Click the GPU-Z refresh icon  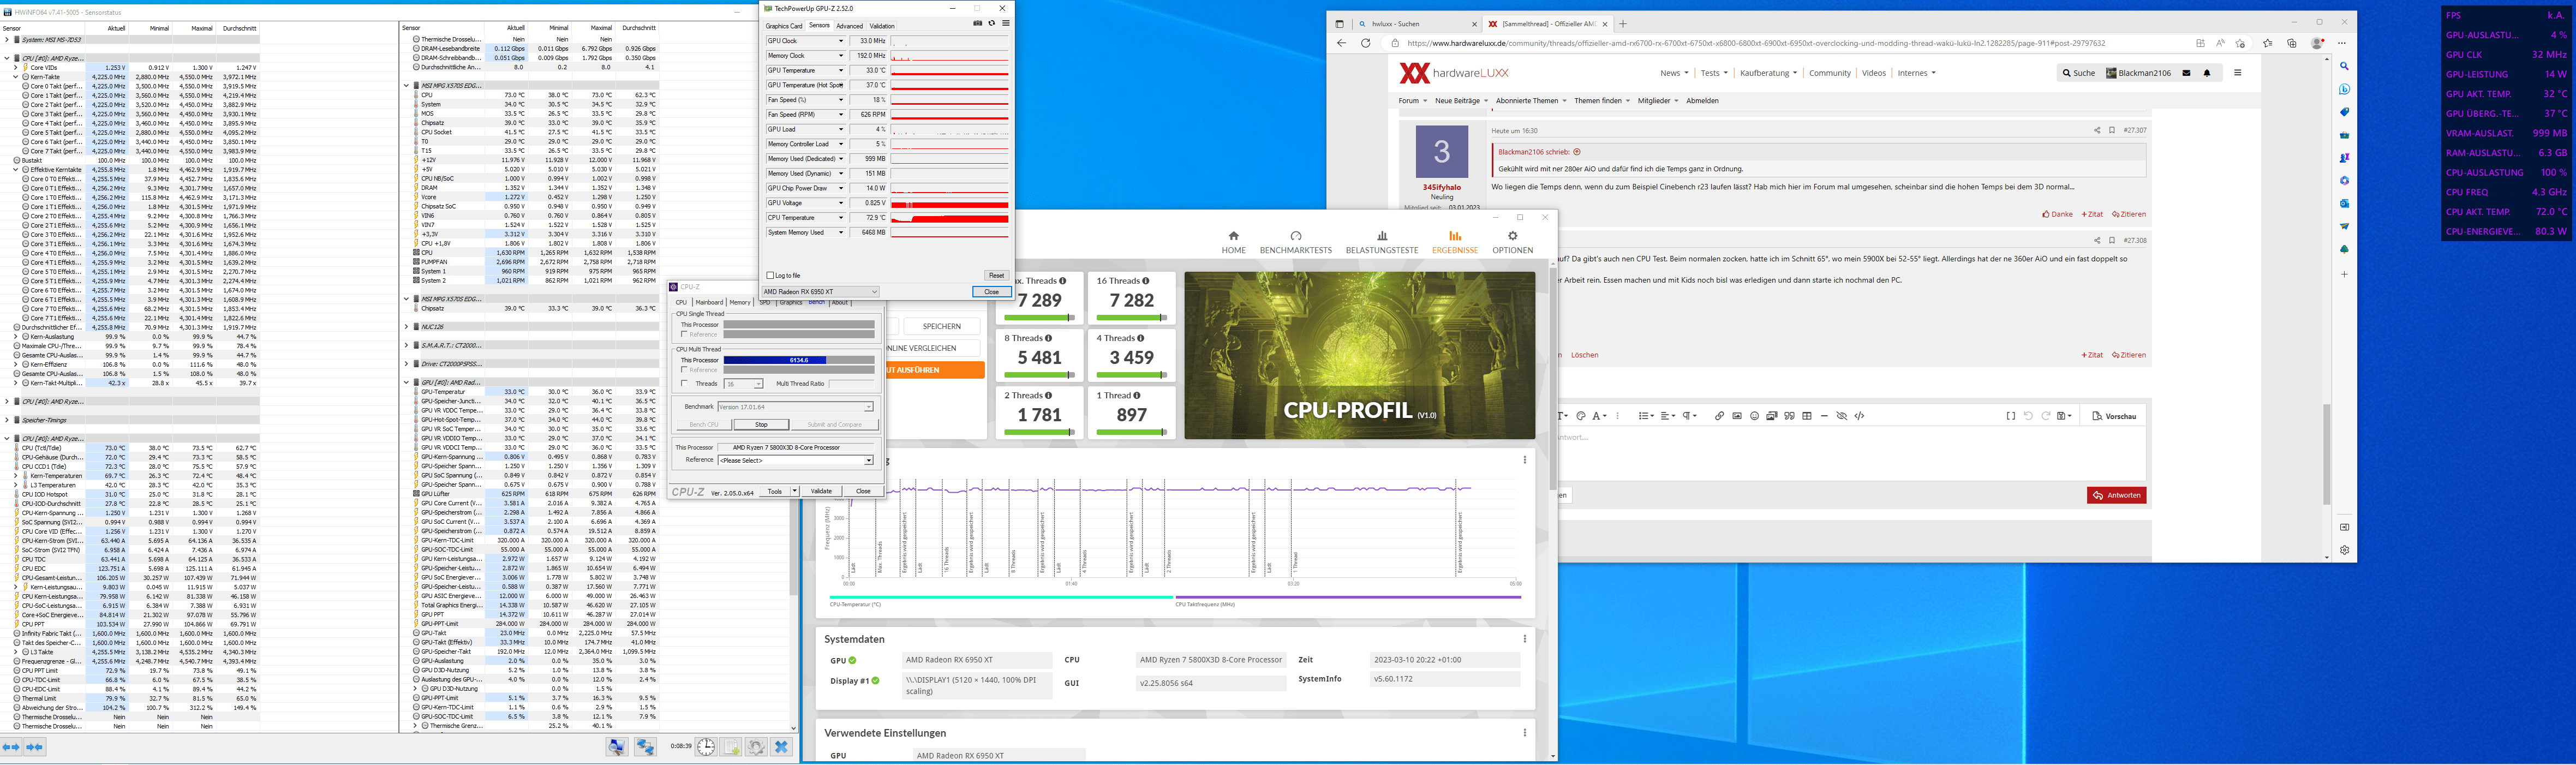[x=991, y=23]
